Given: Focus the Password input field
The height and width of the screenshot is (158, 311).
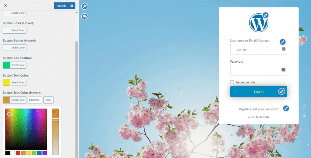Looking at the screenshot, I should coord(259,71).
